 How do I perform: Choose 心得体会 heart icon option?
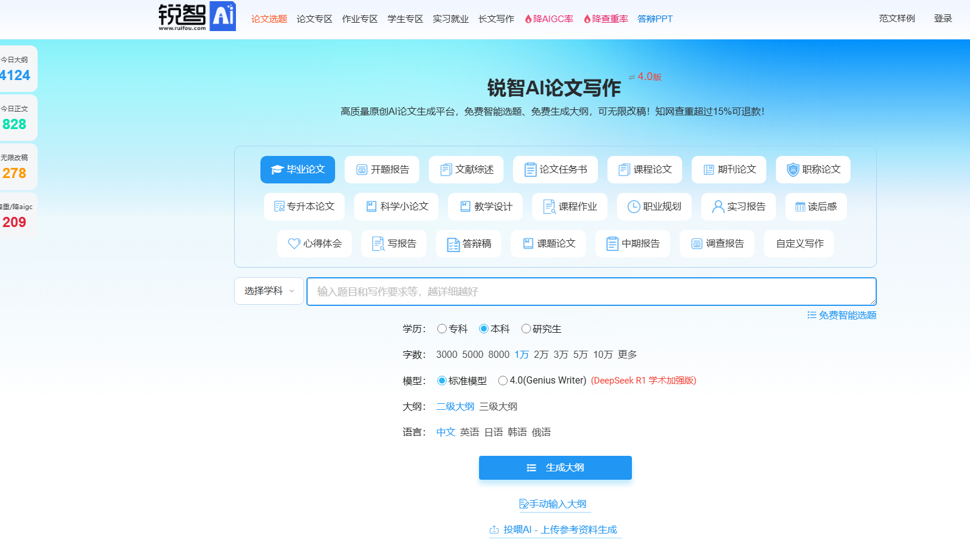pos(315,244)
